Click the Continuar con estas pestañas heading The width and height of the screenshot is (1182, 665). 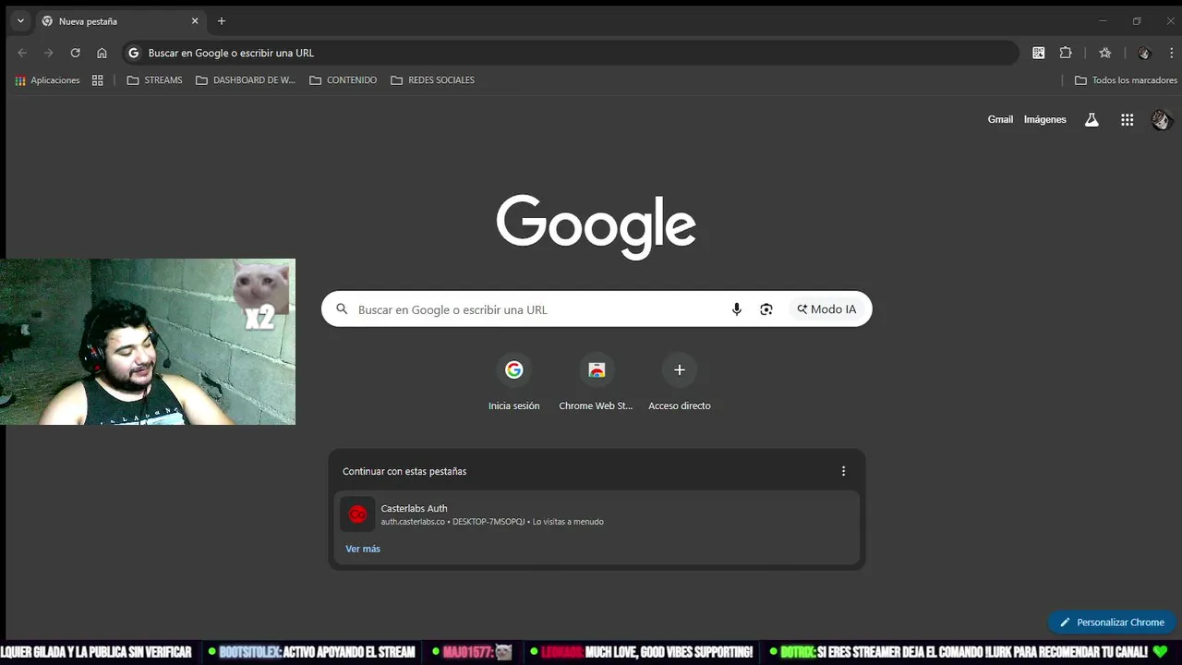pos(404,471)
